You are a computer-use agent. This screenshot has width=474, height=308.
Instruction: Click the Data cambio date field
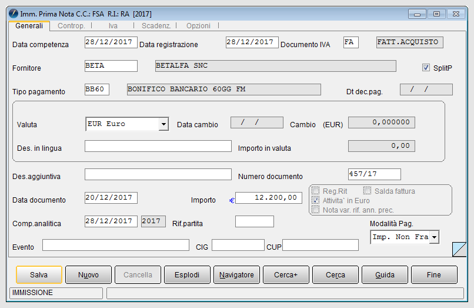(257, 122)
